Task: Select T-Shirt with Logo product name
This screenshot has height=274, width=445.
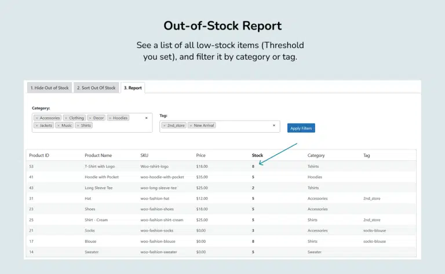Action: pyautogui.click(x=100, y=166)
